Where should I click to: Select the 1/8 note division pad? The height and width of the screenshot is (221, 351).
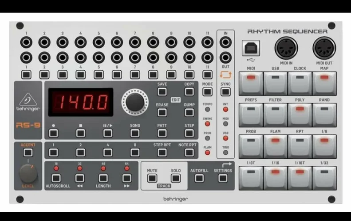coord(324,146)
